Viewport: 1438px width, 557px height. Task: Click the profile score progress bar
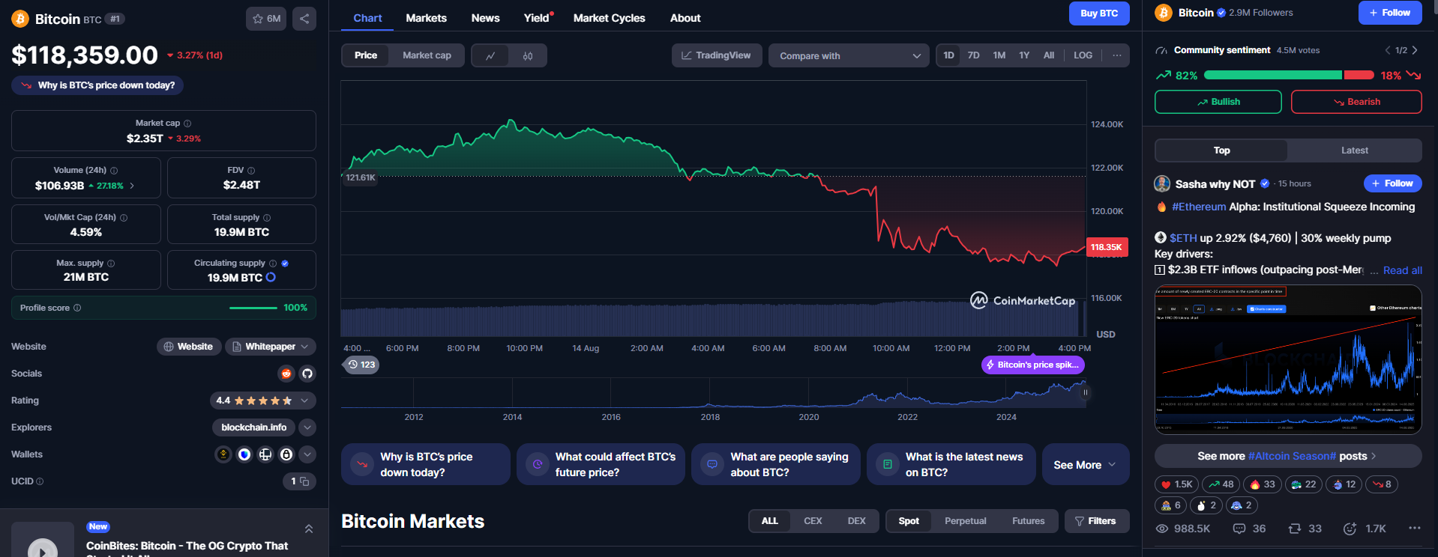pos(253,308)
